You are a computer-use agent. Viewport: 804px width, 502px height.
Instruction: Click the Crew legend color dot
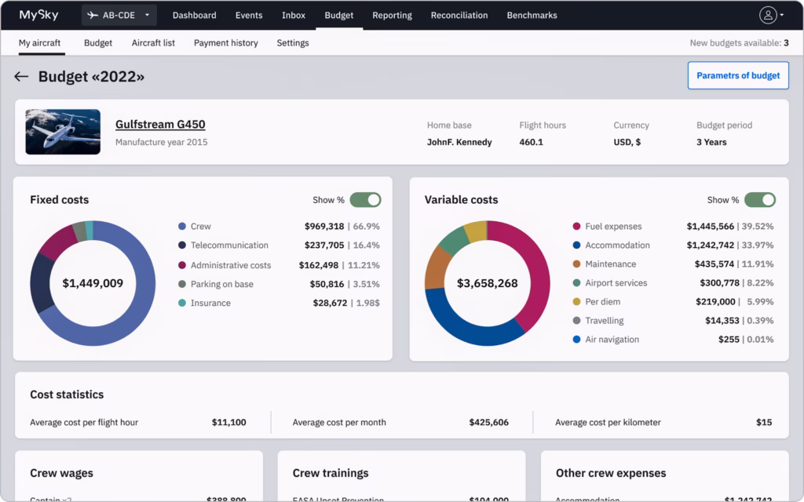182,227
